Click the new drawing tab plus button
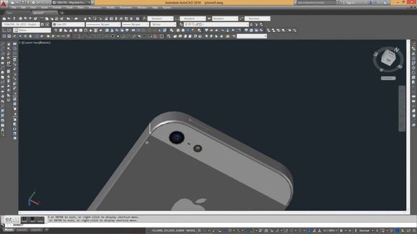The height and width of the screenshot is (234, 417). coord(62,13)
